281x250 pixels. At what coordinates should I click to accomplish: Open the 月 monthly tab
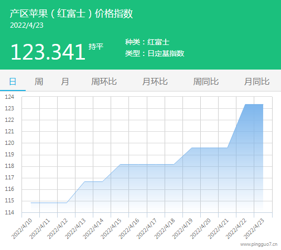[65, 82]
